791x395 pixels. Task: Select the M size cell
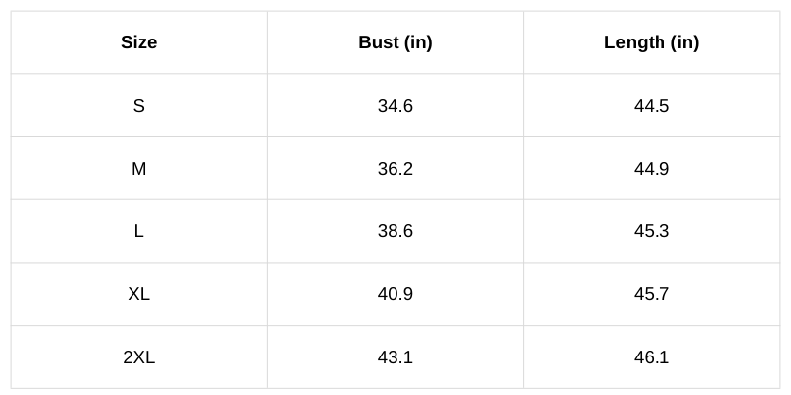coord(138,169)
